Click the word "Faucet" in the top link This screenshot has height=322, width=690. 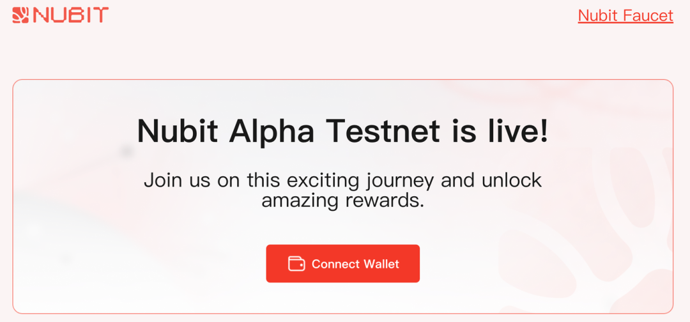(x=648, y=15)
